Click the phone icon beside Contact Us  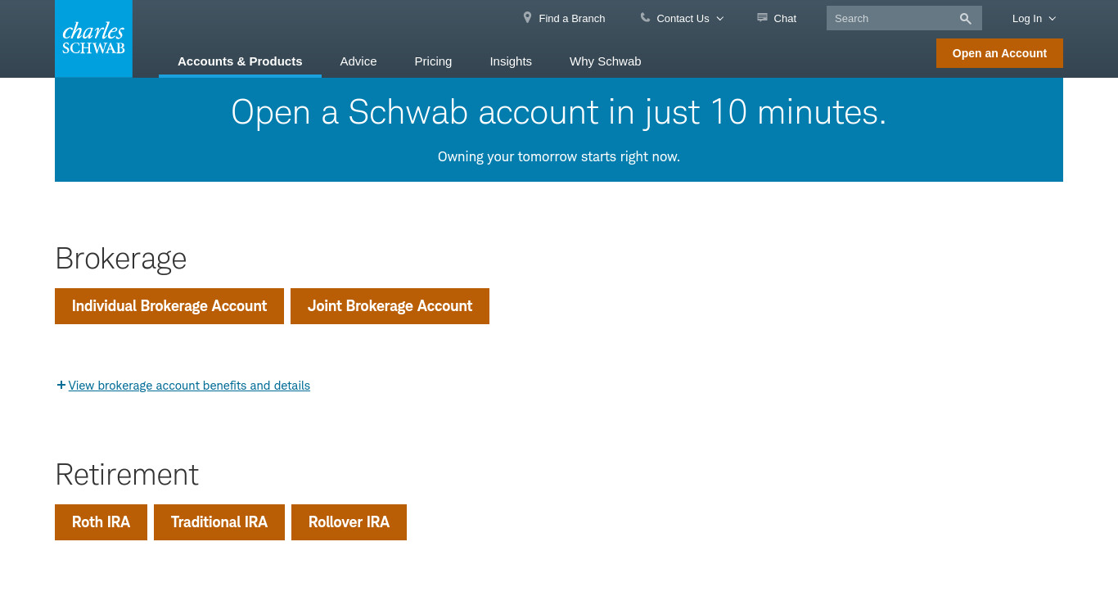tap(645, 17)
